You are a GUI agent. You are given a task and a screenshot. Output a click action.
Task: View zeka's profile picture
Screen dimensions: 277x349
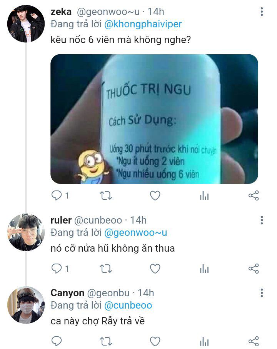pyautogui.click(x=26, y=24)
